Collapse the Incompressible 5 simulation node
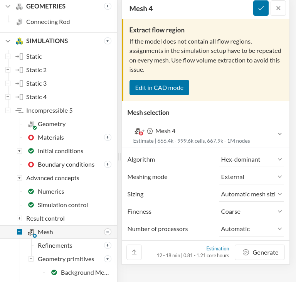 point(8,110)
